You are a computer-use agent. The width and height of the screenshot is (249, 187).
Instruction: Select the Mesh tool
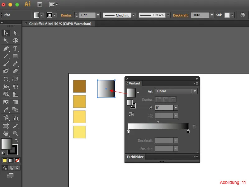6,102
